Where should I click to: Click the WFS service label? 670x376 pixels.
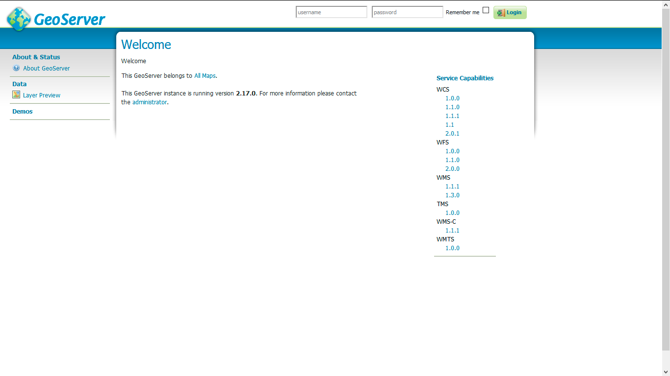442,142
